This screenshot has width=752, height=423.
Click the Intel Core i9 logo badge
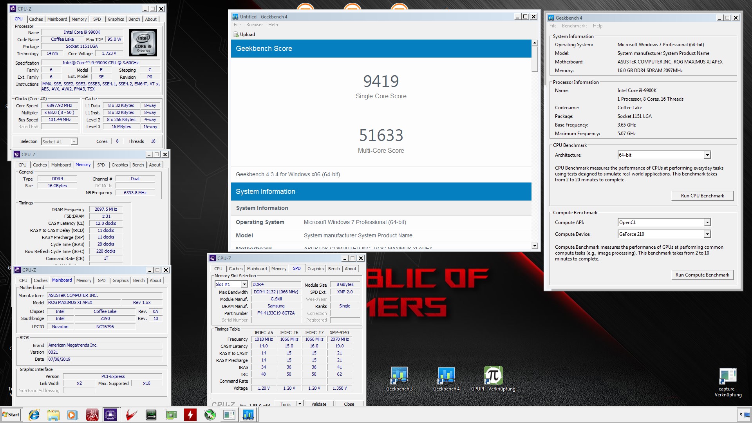pos(143,43)
